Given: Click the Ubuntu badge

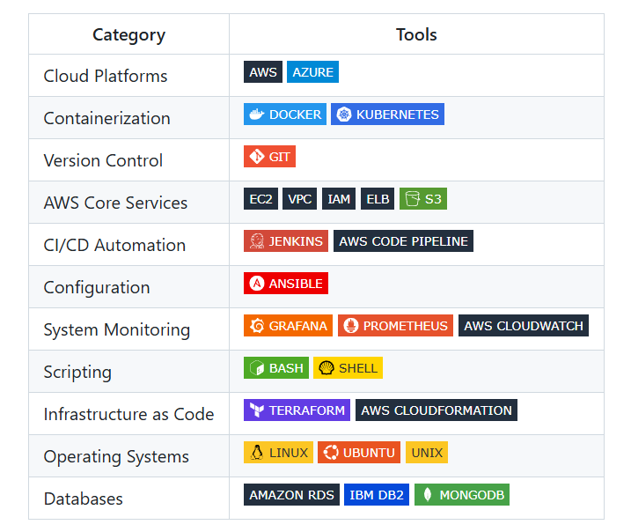Looking at the screenshot, I should point(359,453).
